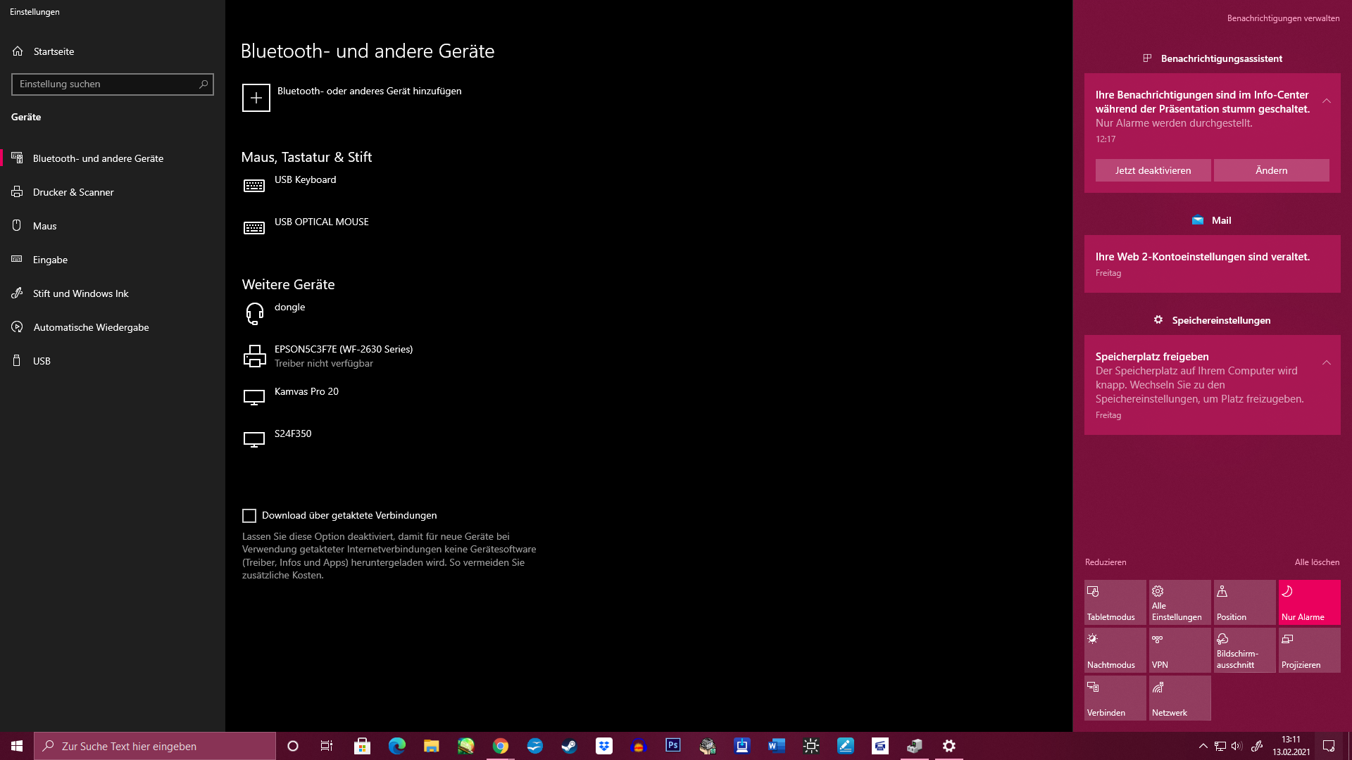Collapse the Benachrichtigungsassistent notification chevron
The height and width of the screenshot is (760, 1352).
pyautogui.click(x=1328, y=101)
